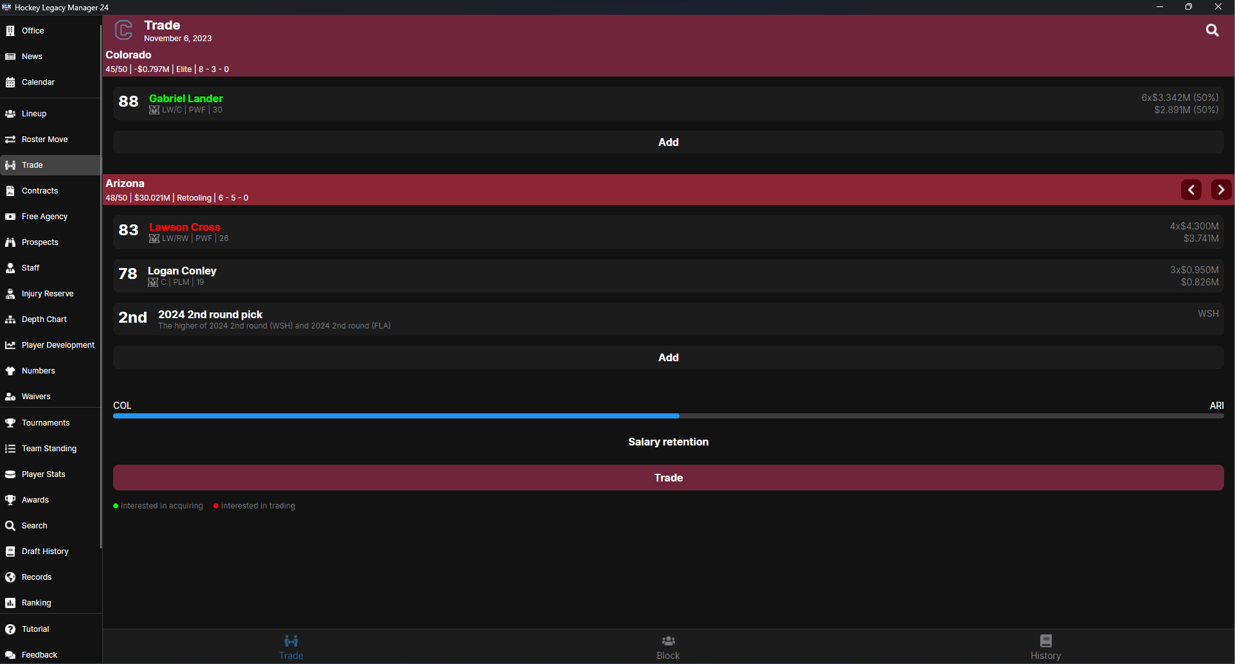Click the left chevron on Arizona header
The height and width of the screenshot is (664, 1235).
[1191, 189]
